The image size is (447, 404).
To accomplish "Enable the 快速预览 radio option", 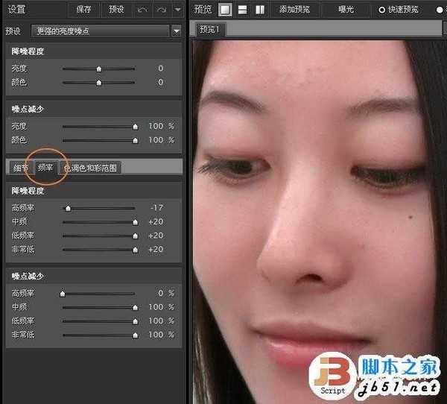I will (x=383, y=10).
